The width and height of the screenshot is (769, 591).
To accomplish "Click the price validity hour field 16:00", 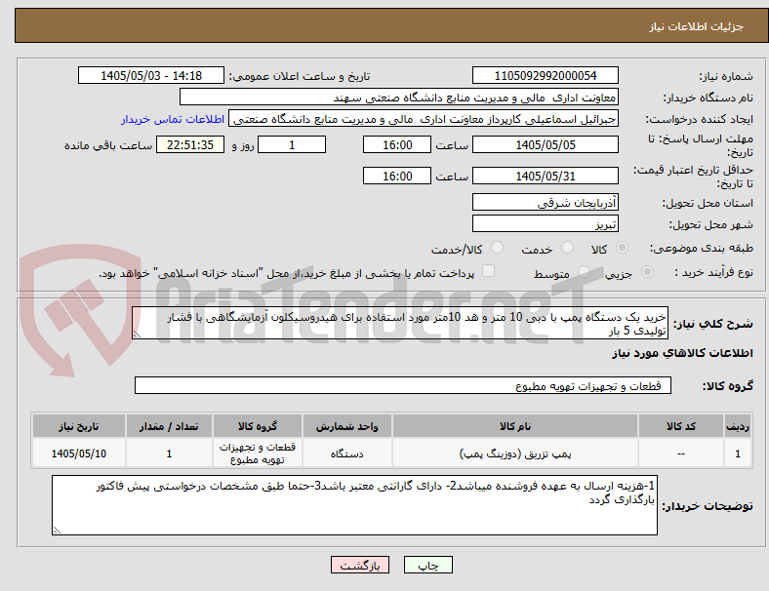I will (397, 176).
